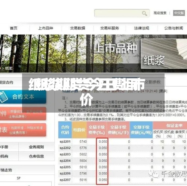Select the 交割参数 tab
The image size is (187, 186).
tap(153, 82)
